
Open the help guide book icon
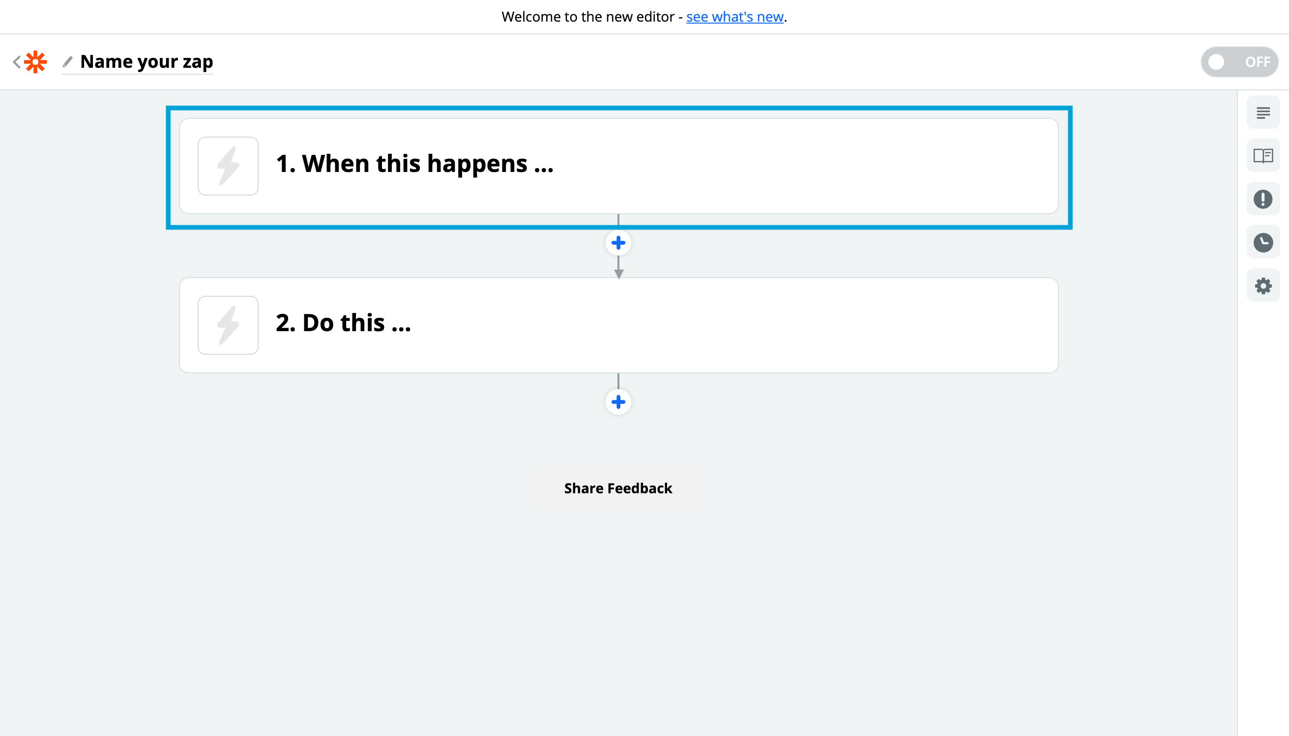point(1263,156)
